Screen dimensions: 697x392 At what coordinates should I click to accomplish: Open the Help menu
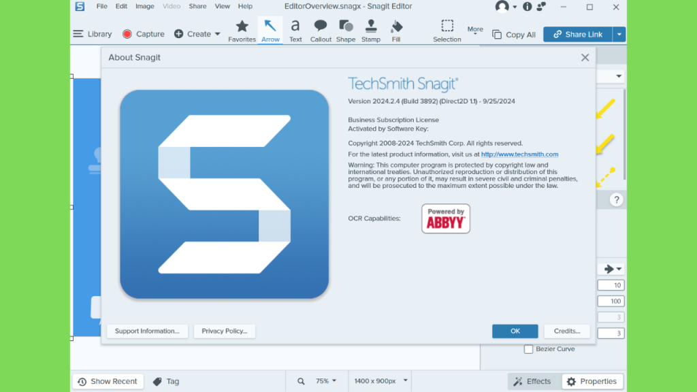(245, 6)
